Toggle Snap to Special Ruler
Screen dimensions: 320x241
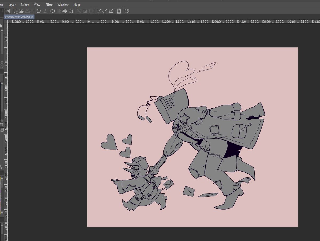click(x=105, y=11)
